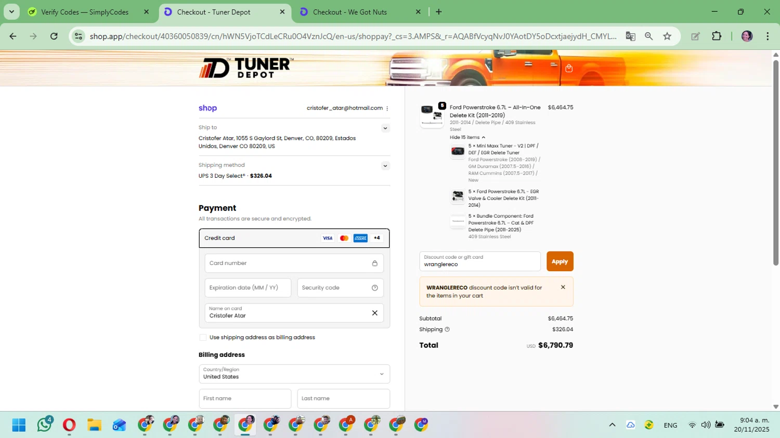This screenshot has height=438, width=780.
Task: Open a new browser tab
Action: [x=439, y=12]
